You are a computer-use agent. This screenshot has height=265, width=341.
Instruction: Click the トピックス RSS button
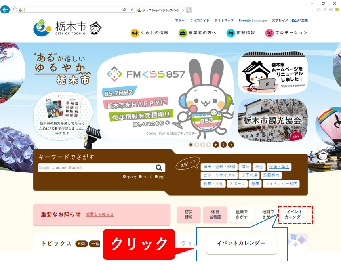(x=82, y=244)
